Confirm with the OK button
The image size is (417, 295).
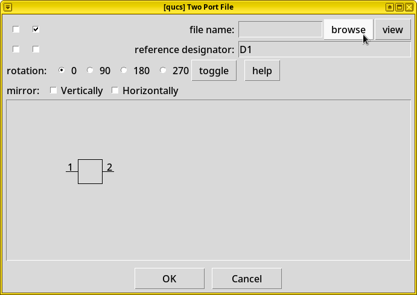click(x=170, y=279)
